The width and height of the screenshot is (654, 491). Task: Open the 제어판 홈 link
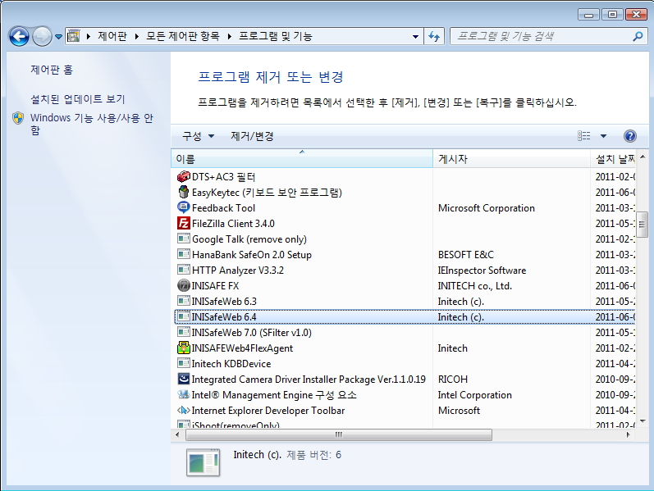52,70
